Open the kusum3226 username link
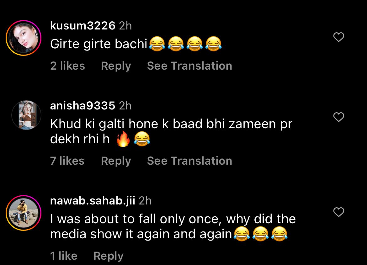 point(82,25)
